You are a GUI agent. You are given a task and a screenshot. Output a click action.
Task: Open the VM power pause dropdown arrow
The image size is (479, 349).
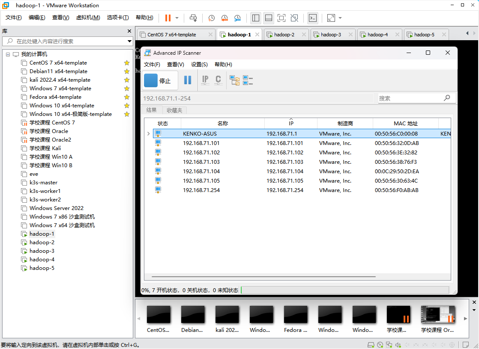click(x=177, y=18)
